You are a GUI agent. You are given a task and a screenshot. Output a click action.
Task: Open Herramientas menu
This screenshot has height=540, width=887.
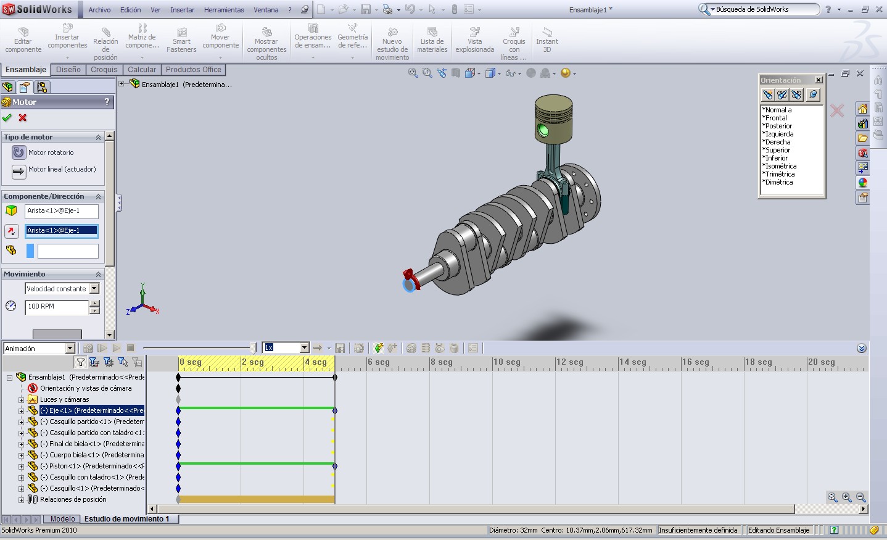[x=224, y=10]
